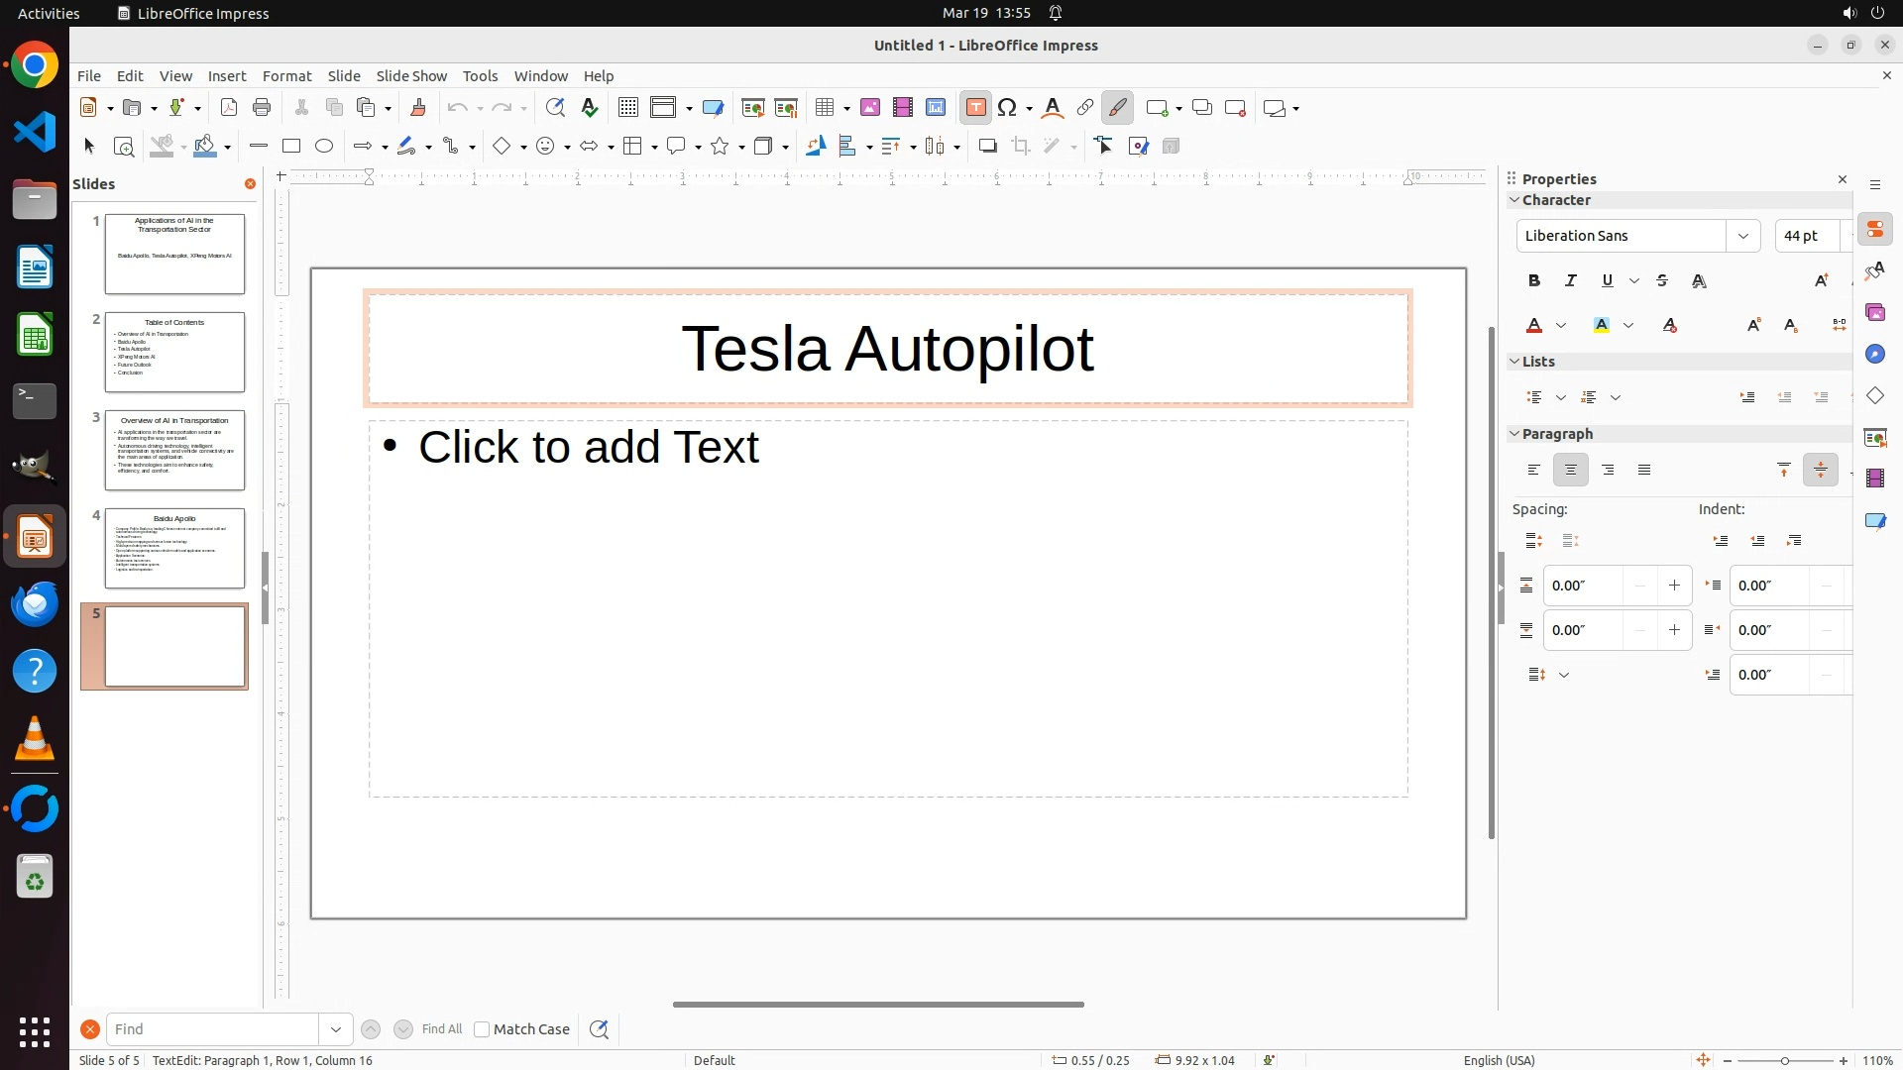This screenshot has height=1070, width=1903.
Task: Align paragraph text to right
Action: click(x=1608, y=471)
